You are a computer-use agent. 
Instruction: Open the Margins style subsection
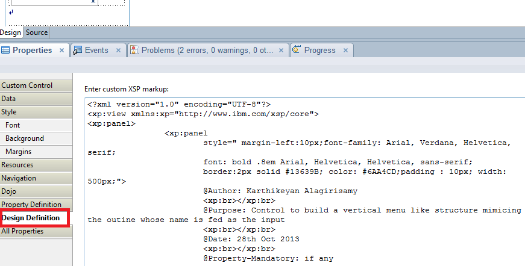[36, 152]
